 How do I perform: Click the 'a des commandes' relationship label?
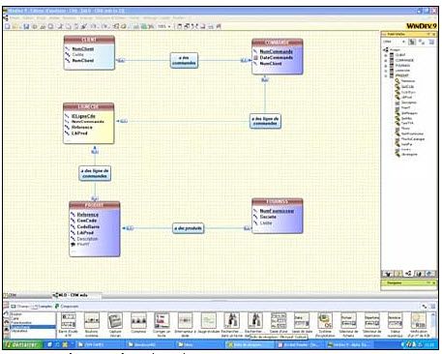tap(184, 60)
